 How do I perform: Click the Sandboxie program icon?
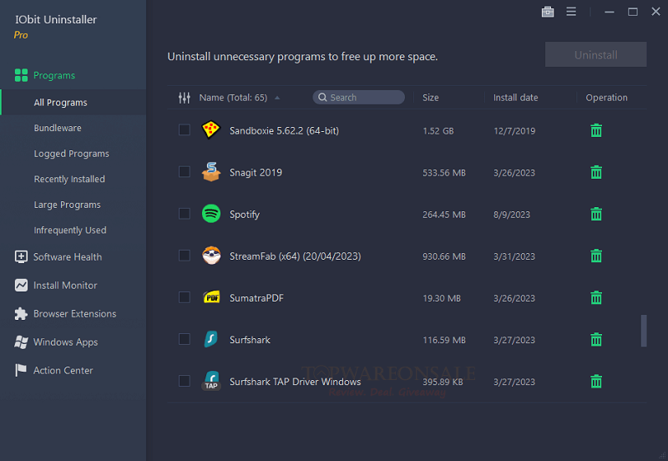point(211,130)
